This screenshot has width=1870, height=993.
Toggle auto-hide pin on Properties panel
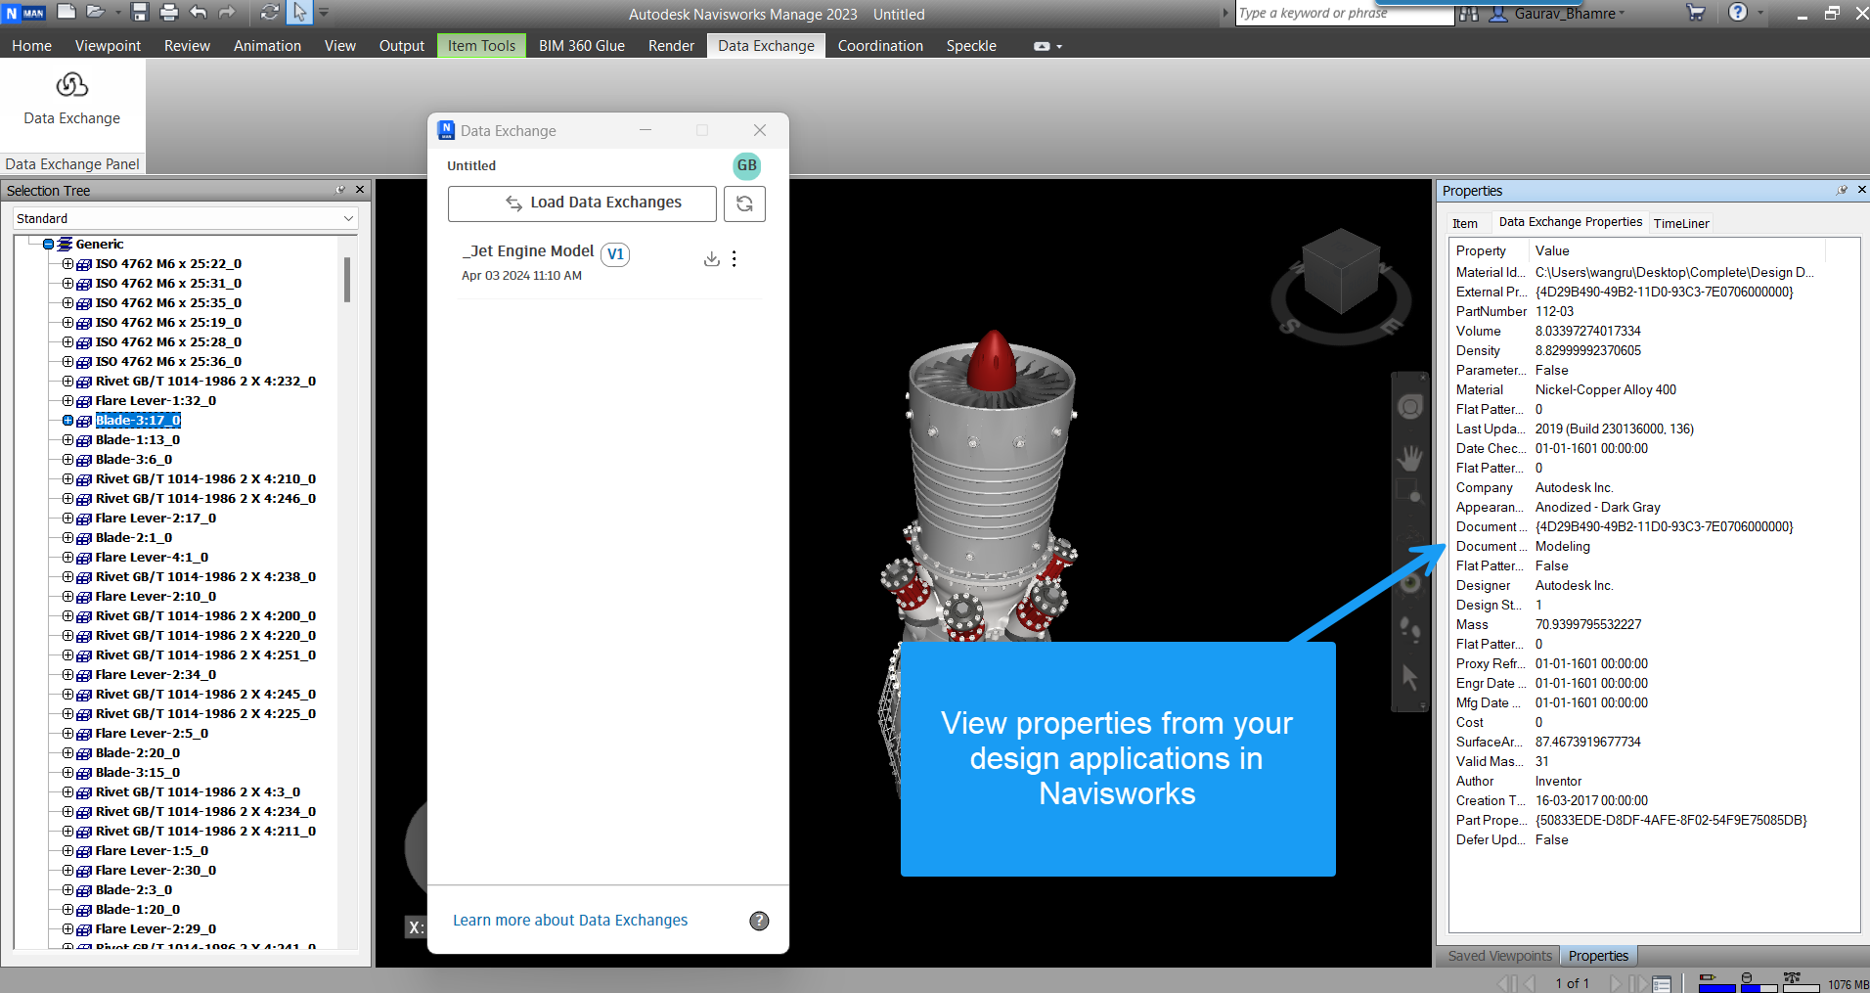point(1842,190)
